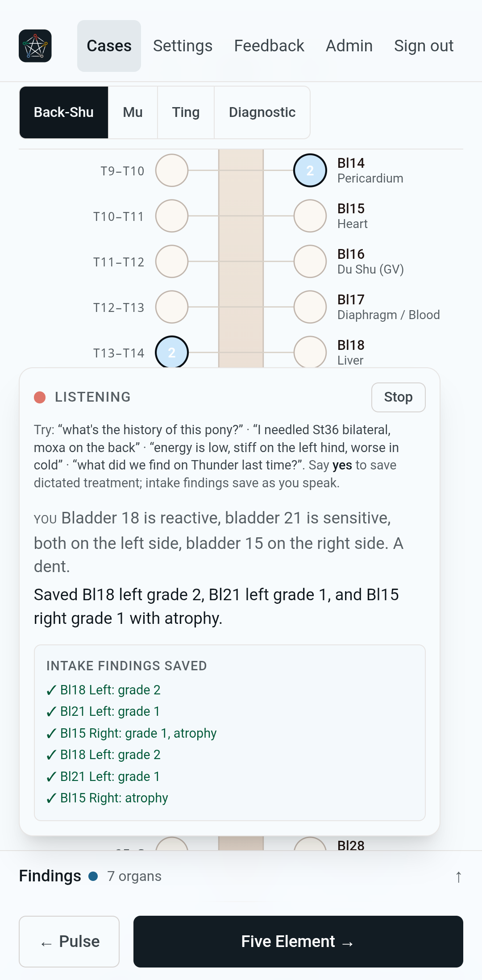The image size is (482, 980).
Task: Continue to Five Element step
Action: pos(298,942)
